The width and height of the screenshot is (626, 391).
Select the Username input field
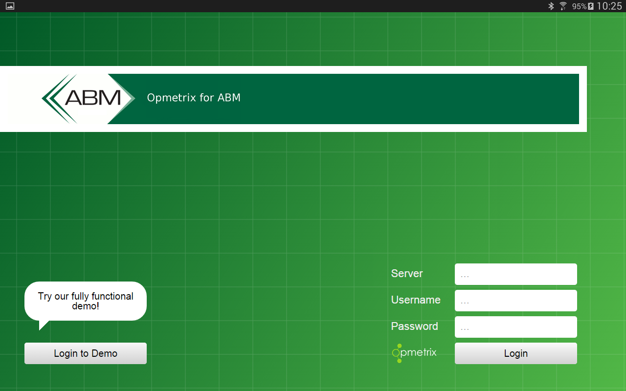(515, 301)
